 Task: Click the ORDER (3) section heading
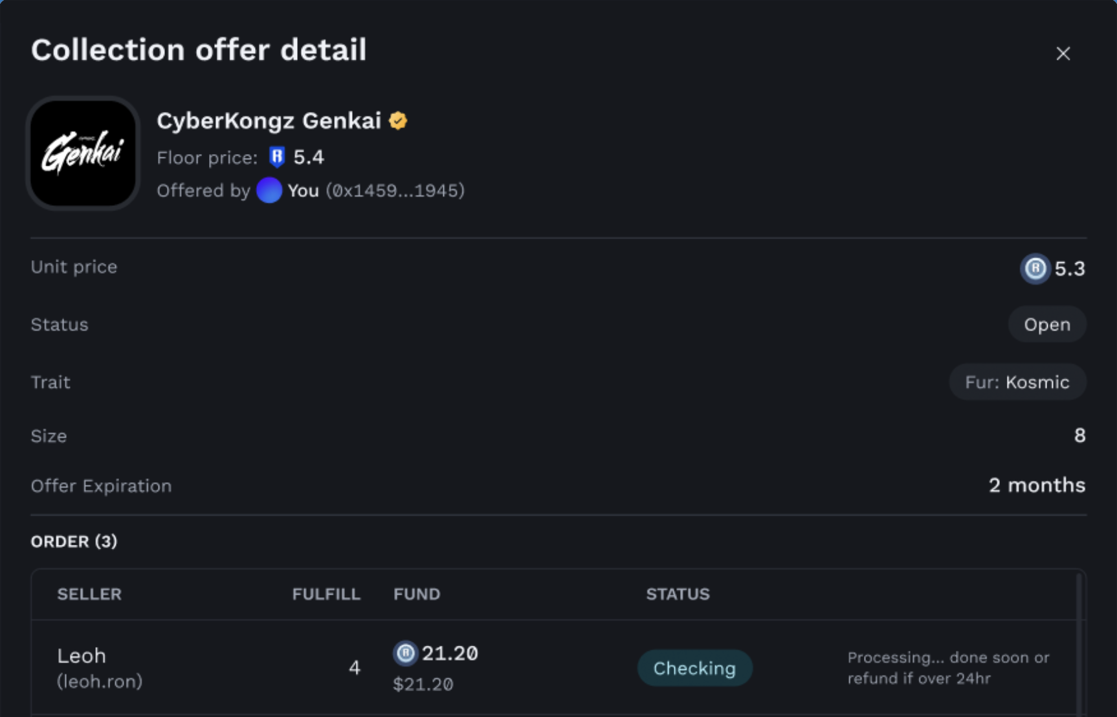74,541
